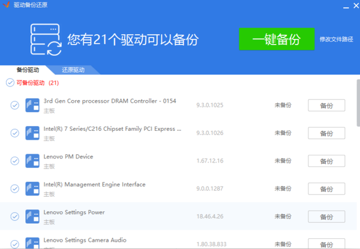Image resolution: width=360 pixels, height=249 pixels.
Task: Uncheck Lenovo Settings Camera Audio driver
Action: point(15,244)
